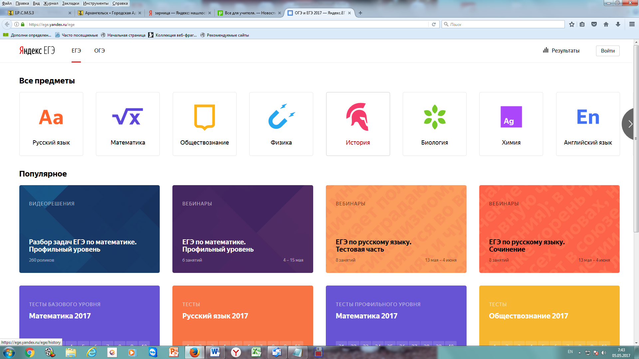The height and width of the screenshot is (359, 639).
Task: Open the volume control in tray
Action: 603,353
